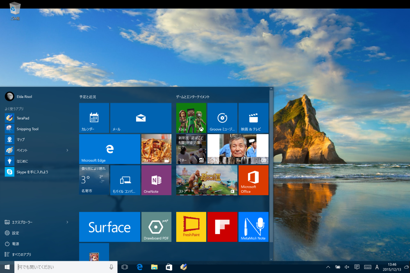Open the Fresh Paint tile

pyautogui.click(x=191, y=227)
